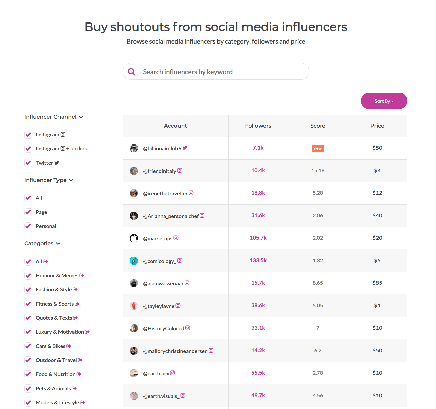
Task: Click the Followers column header
Action: click(258, 126)
